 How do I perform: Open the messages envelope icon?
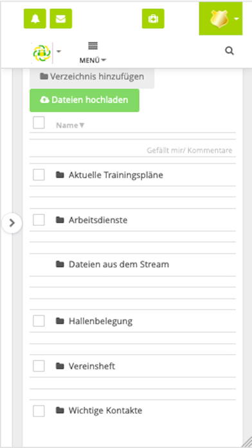click(x=61, y=19)
